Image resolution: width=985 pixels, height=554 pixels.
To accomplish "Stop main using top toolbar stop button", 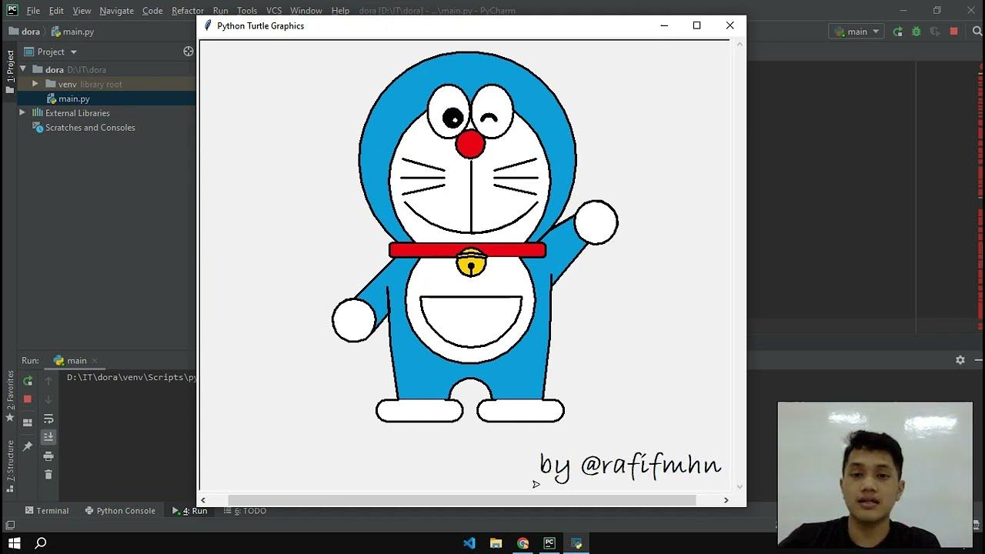I will pos(954,32).
